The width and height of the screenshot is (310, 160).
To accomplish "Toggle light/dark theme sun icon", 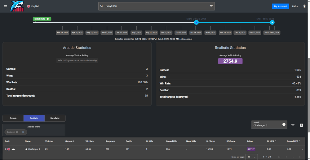I will coord(304,6).
